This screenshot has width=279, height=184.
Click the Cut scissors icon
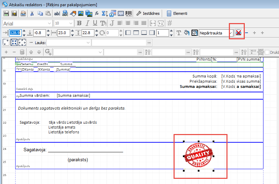tap(32, 14)
